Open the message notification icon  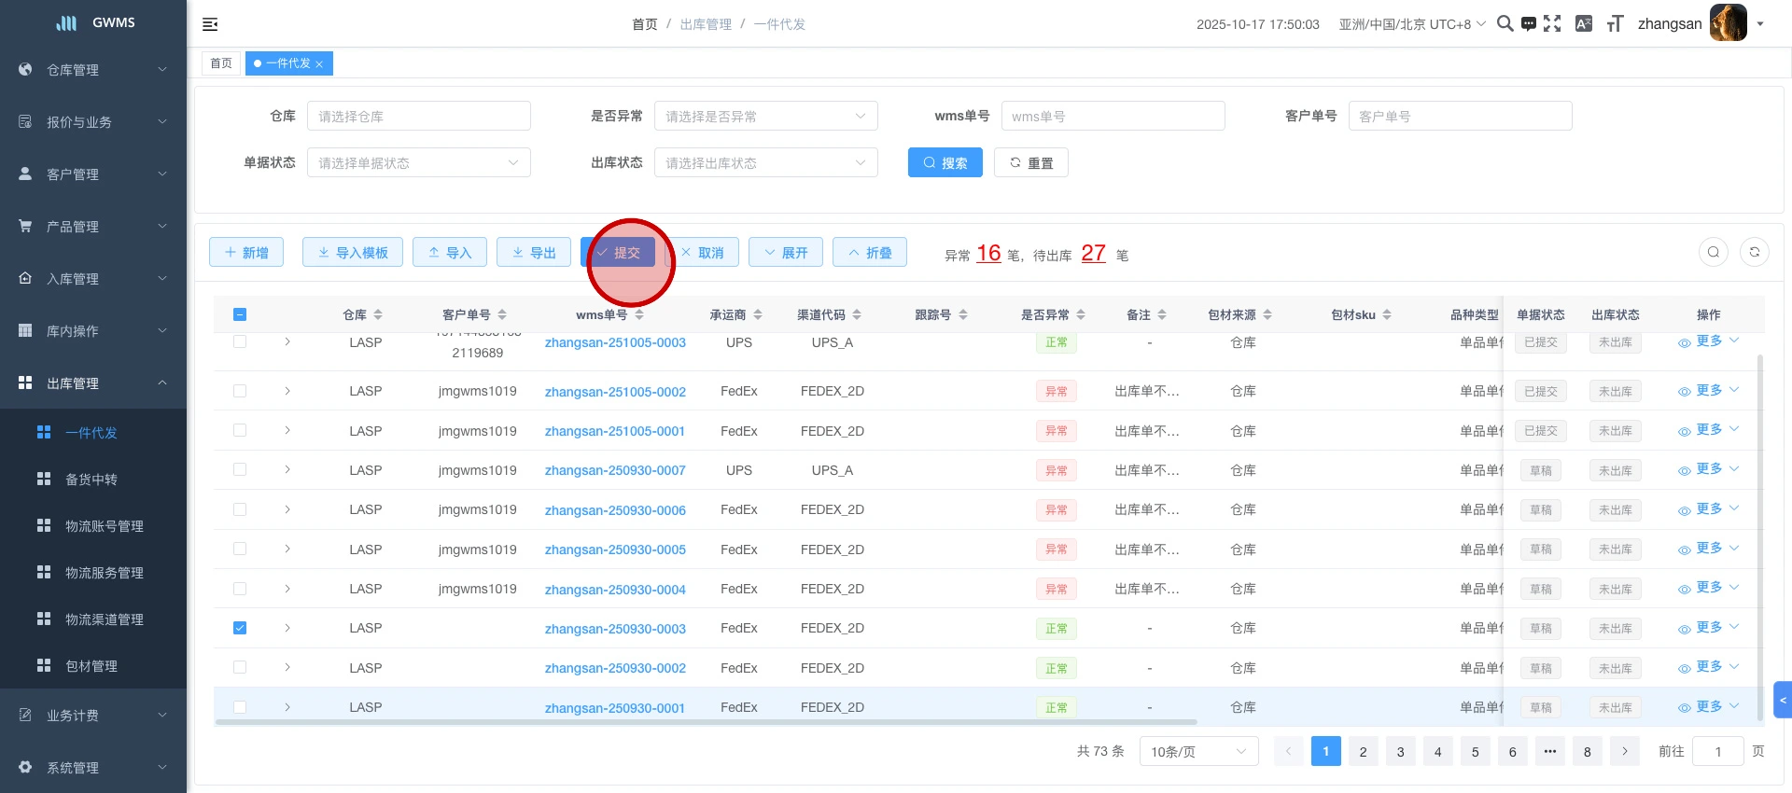pos(1529,24)
